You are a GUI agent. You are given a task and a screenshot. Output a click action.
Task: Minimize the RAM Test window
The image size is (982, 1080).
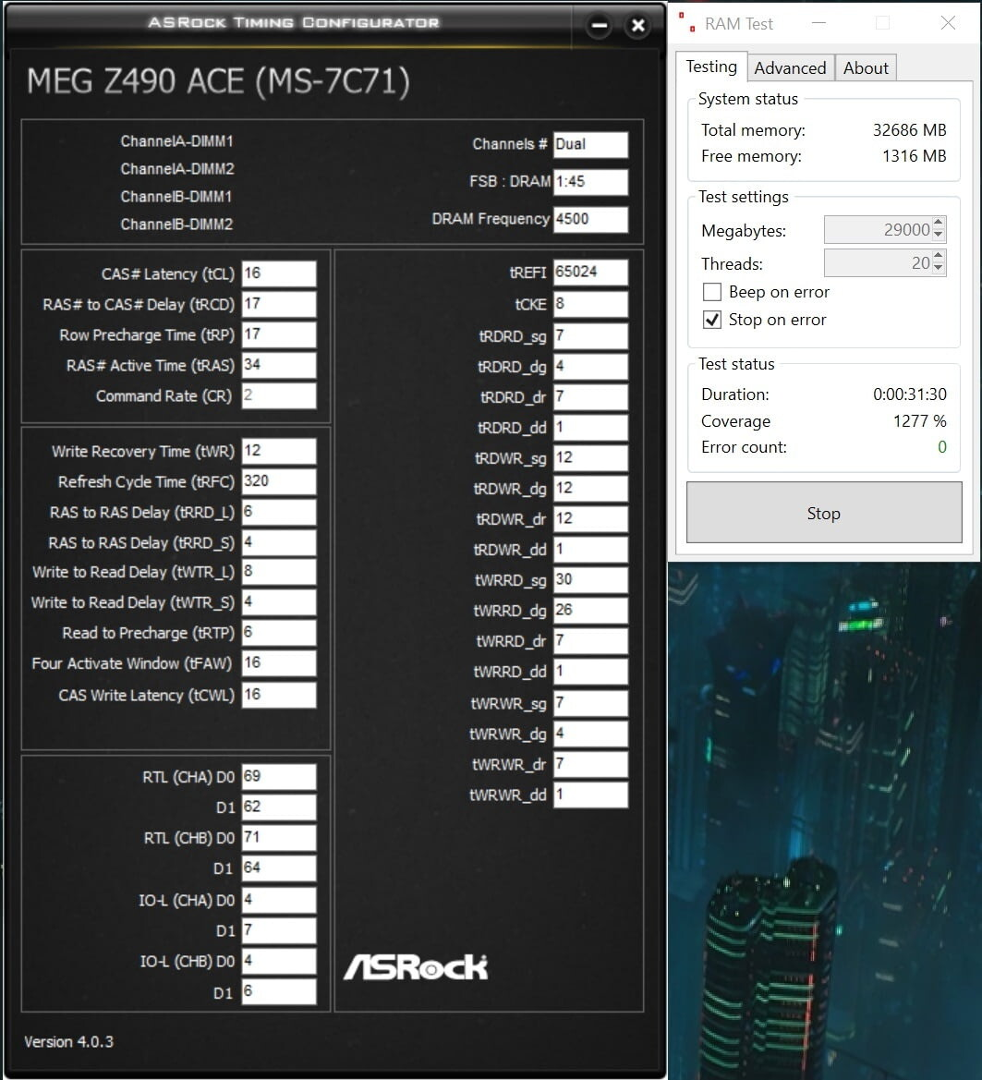818,23
